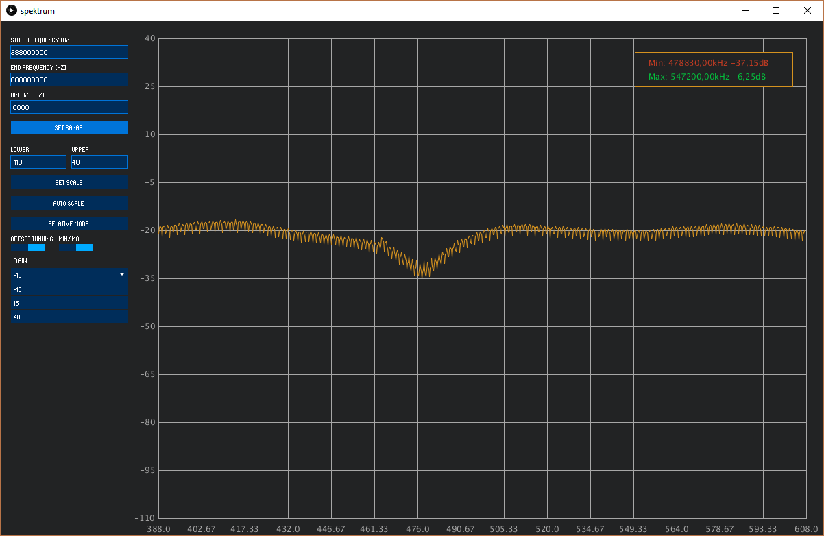The width and height of the screenshot is (824, 536).
Task: Toggle the Min/Max switch
Action: coord(76,247)
